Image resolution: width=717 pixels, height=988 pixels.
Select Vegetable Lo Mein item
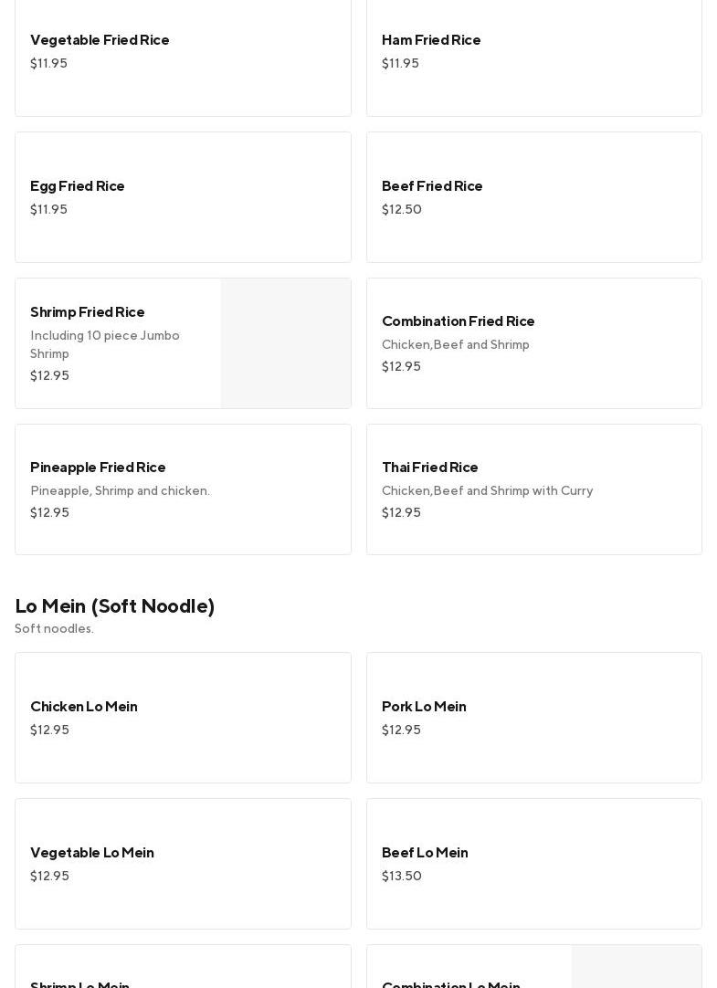tap(183, 864)
